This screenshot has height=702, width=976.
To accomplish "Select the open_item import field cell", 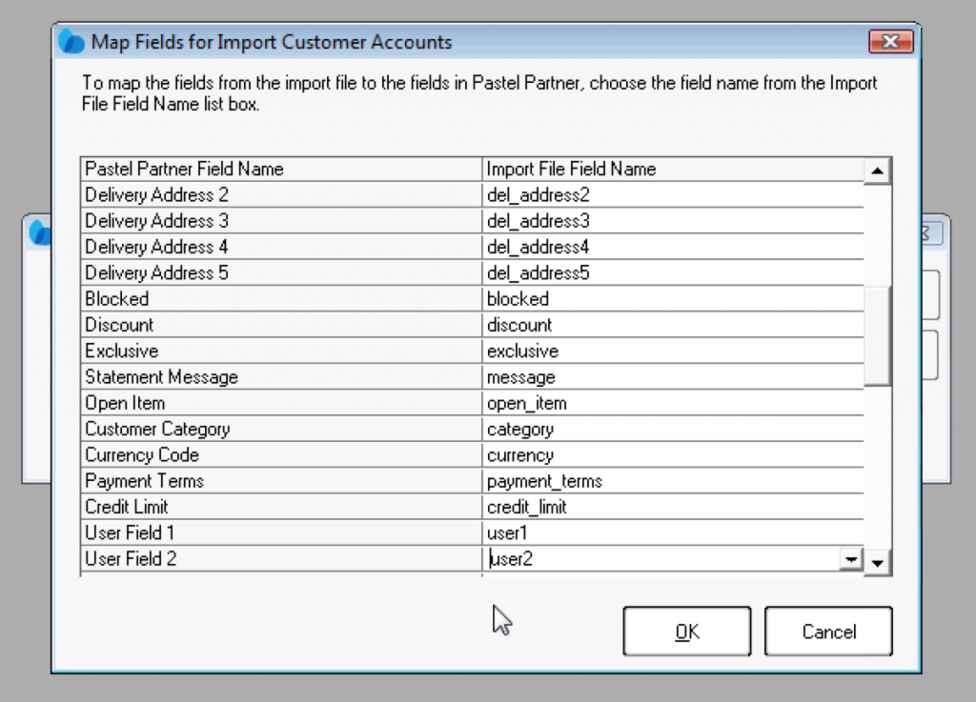I will point(673,404).
